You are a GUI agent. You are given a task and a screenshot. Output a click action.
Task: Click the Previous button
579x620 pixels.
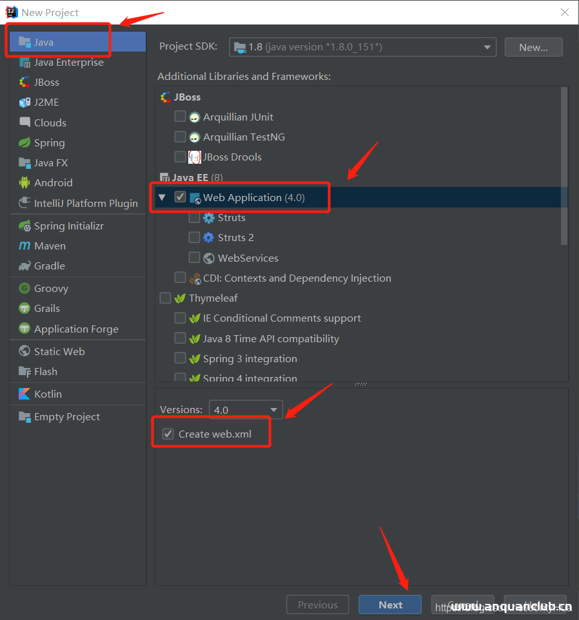click(x=318, y=605)
